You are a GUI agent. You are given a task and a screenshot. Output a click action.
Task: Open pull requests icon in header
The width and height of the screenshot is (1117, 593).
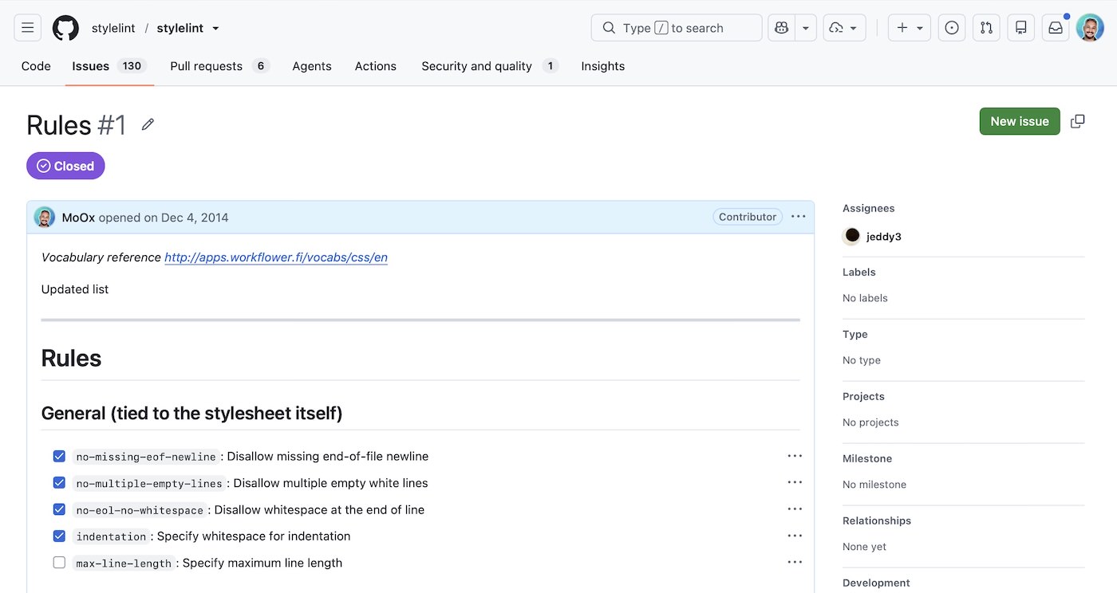pyautogui.click(x=986, y=28)
